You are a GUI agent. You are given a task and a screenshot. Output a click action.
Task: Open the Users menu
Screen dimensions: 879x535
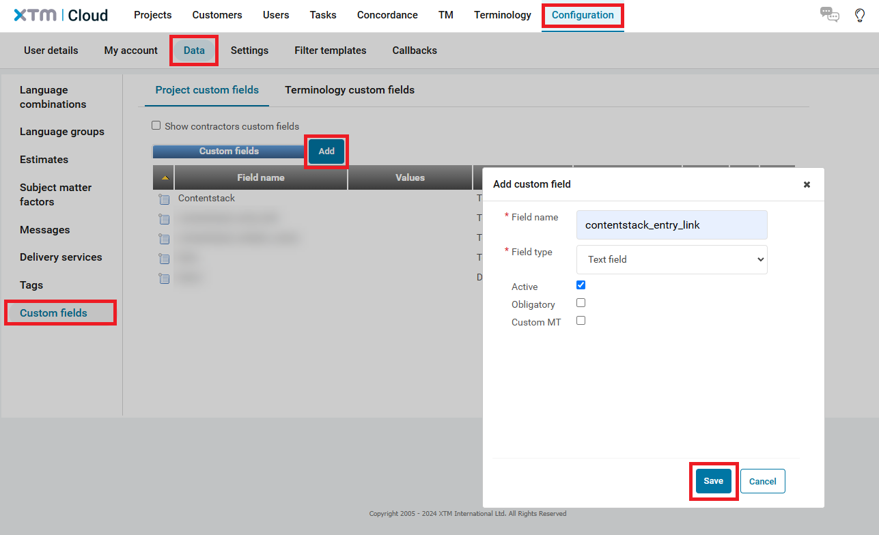pos(276,15)
